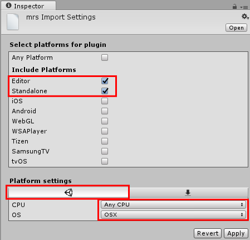The height and width of the screenshot is (240, 250).
Task: Enable the iOS platform checkbox
Action: (x=105, y=101)
